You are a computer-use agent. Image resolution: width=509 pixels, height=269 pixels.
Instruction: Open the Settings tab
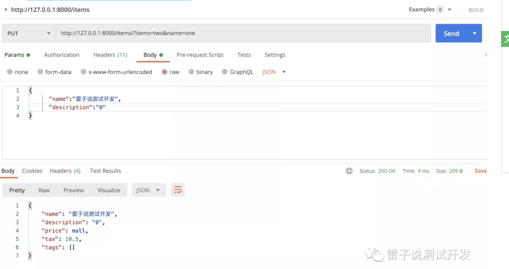275,55
